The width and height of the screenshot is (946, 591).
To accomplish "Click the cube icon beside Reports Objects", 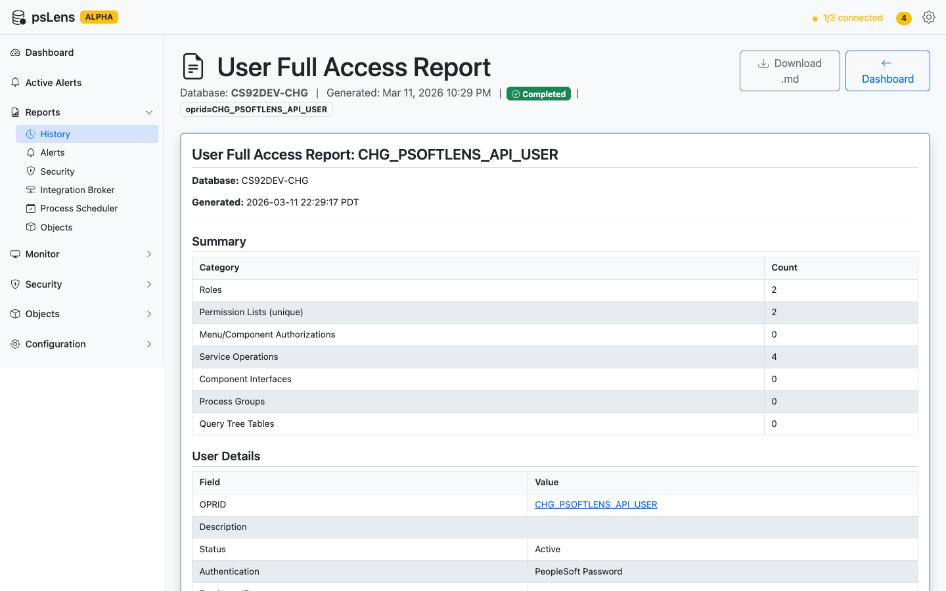I will coord(31,227).
